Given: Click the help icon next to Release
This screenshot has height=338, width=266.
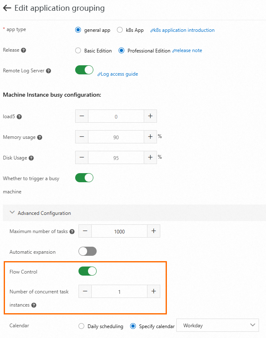Looking at the screenshot, I should click(24, 50).
